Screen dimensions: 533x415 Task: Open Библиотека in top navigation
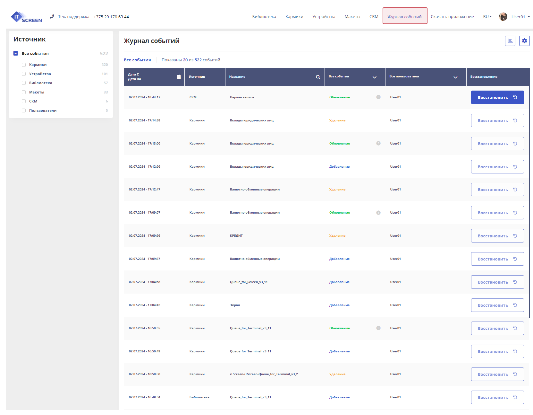264,17
